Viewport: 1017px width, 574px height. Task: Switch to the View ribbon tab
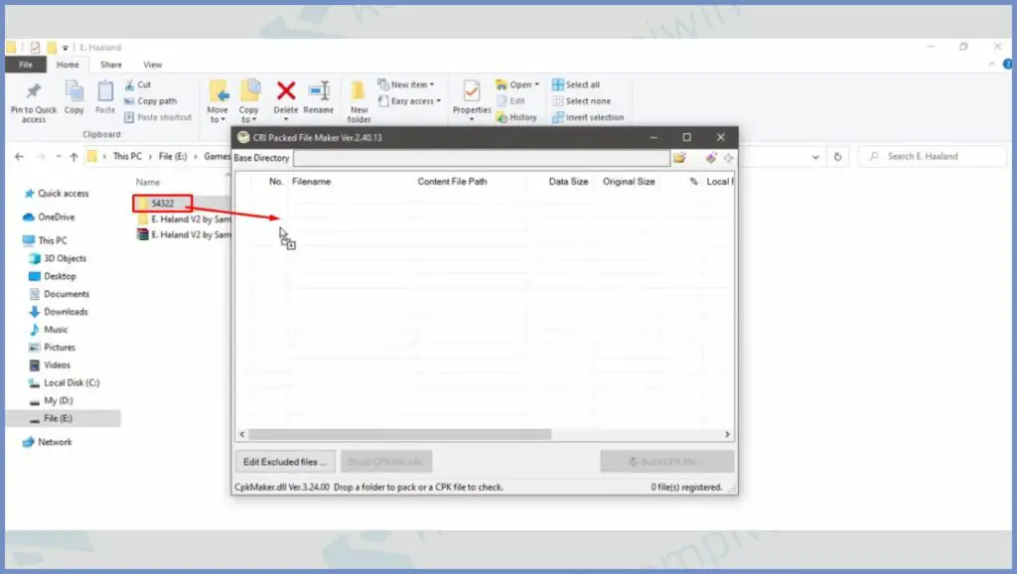[x=152, y=65]
